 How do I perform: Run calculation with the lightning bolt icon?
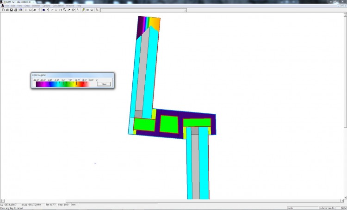[x=83, y=10]
